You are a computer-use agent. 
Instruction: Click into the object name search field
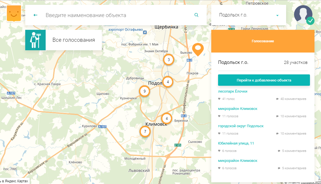[x=116, y=15]
